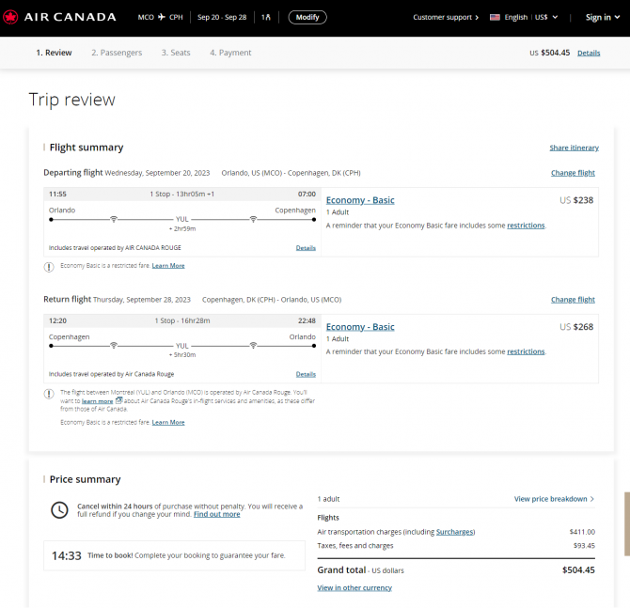The width and height of the screenshot is (630, 608).
Task: Click the US flag icon in header
Action: [495, 17]
